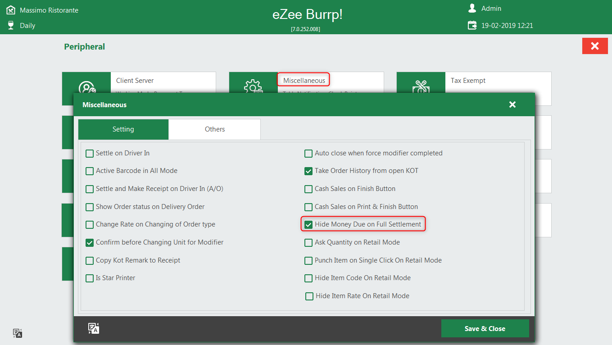Viewport: 612px width, 345px height.
Task: Click the Miscellaneous gear icon tile
Action: click(254, 83)
